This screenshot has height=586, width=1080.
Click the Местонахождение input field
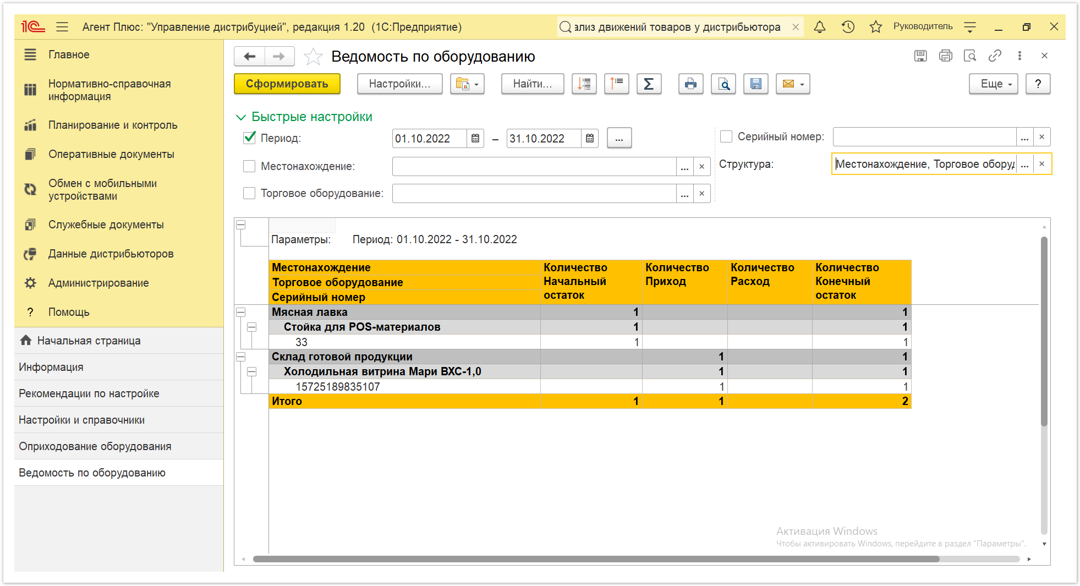[x=534, y=166]
